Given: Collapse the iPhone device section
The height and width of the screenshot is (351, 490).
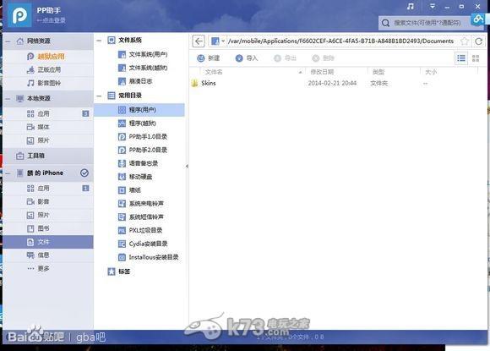Looking at the screenshot, I should 8,173.
